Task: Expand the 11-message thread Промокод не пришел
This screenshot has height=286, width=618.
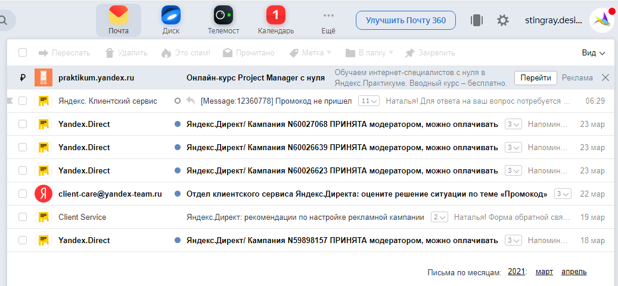Action: click(x=368, y=101)
